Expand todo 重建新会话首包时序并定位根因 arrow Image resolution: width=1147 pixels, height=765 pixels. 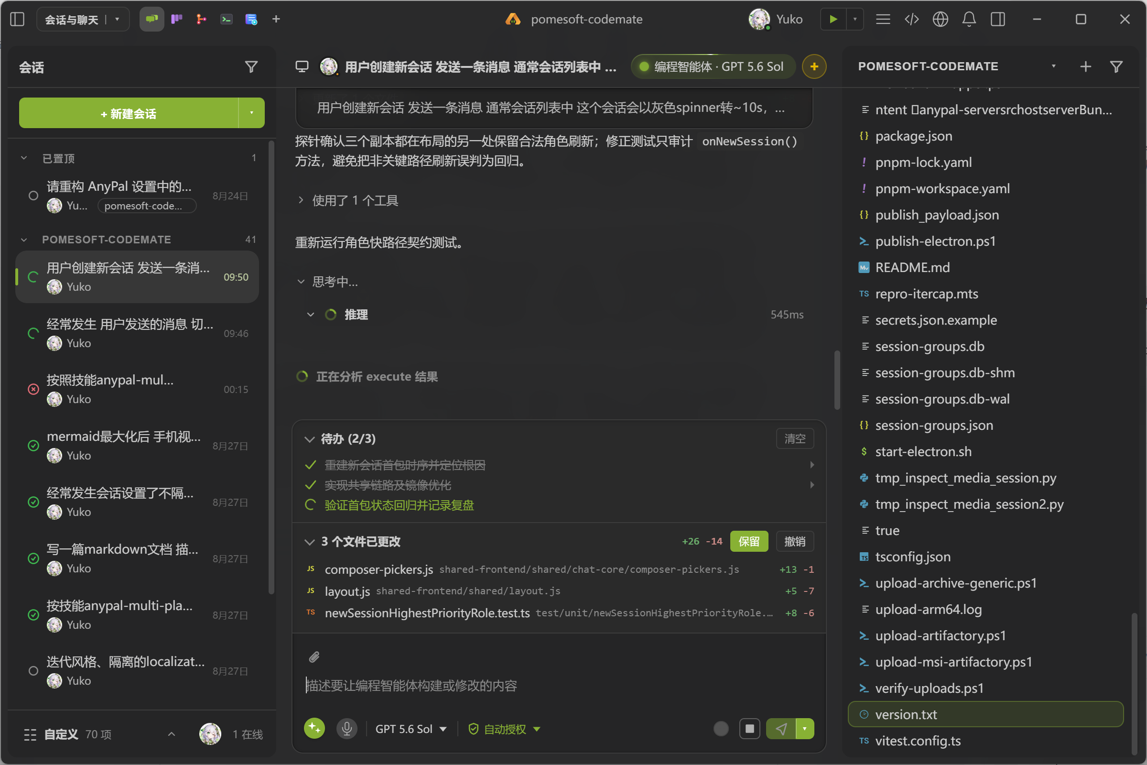click(x=812, y=465)
